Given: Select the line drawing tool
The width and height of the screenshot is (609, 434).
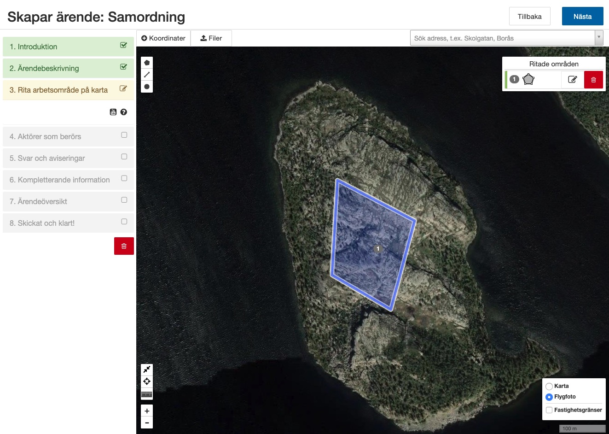Looking at the screenshot, I should point(146,74).
